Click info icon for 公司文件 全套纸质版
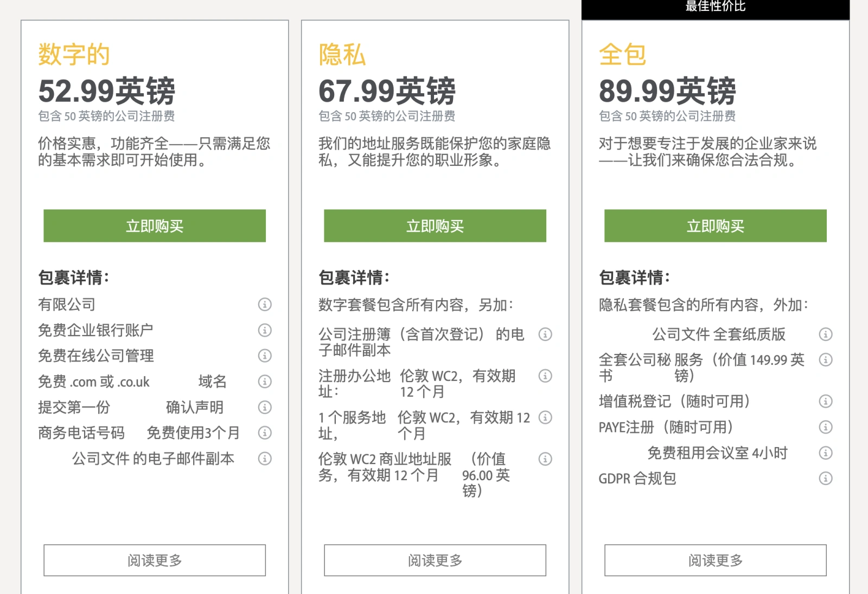 coord(826,334)
